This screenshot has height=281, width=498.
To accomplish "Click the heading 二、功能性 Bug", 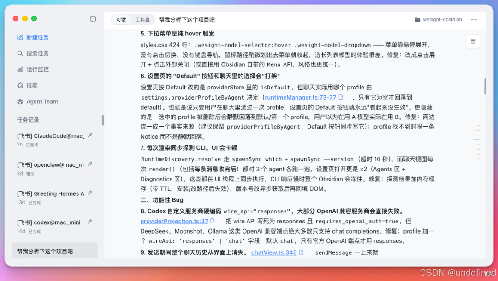I will pyautogui.click(x=162, y=200).
